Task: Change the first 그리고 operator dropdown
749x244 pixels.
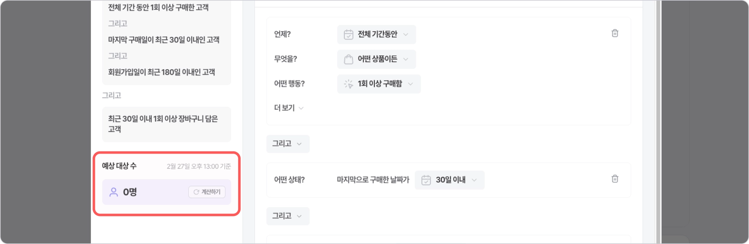Action: click(x=287, y=144)
